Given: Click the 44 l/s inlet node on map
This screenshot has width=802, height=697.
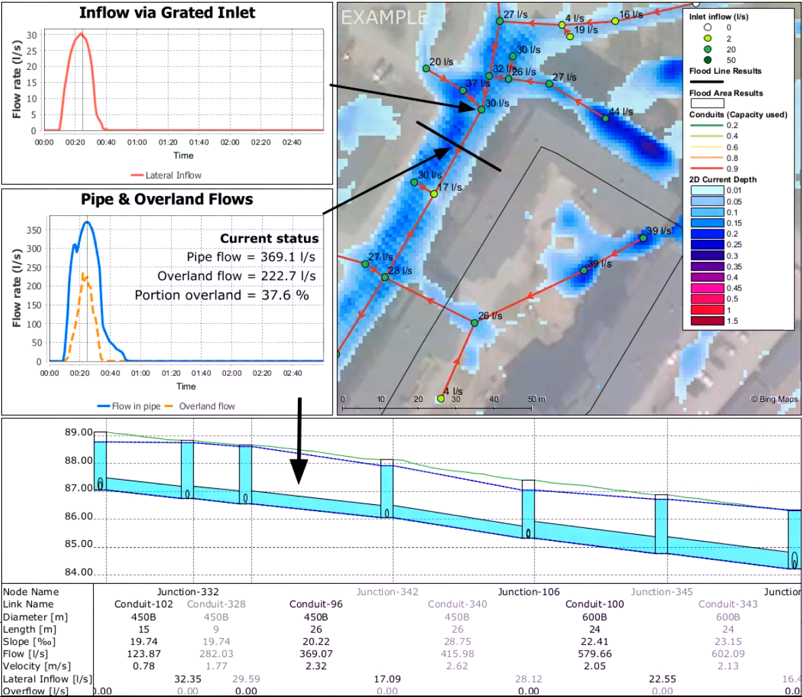Looking at the screenshot, I should (x=606, y=119).
